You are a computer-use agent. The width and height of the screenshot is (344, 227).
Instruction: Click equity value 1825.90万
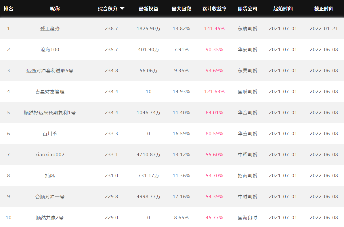[x=148, y=28]
